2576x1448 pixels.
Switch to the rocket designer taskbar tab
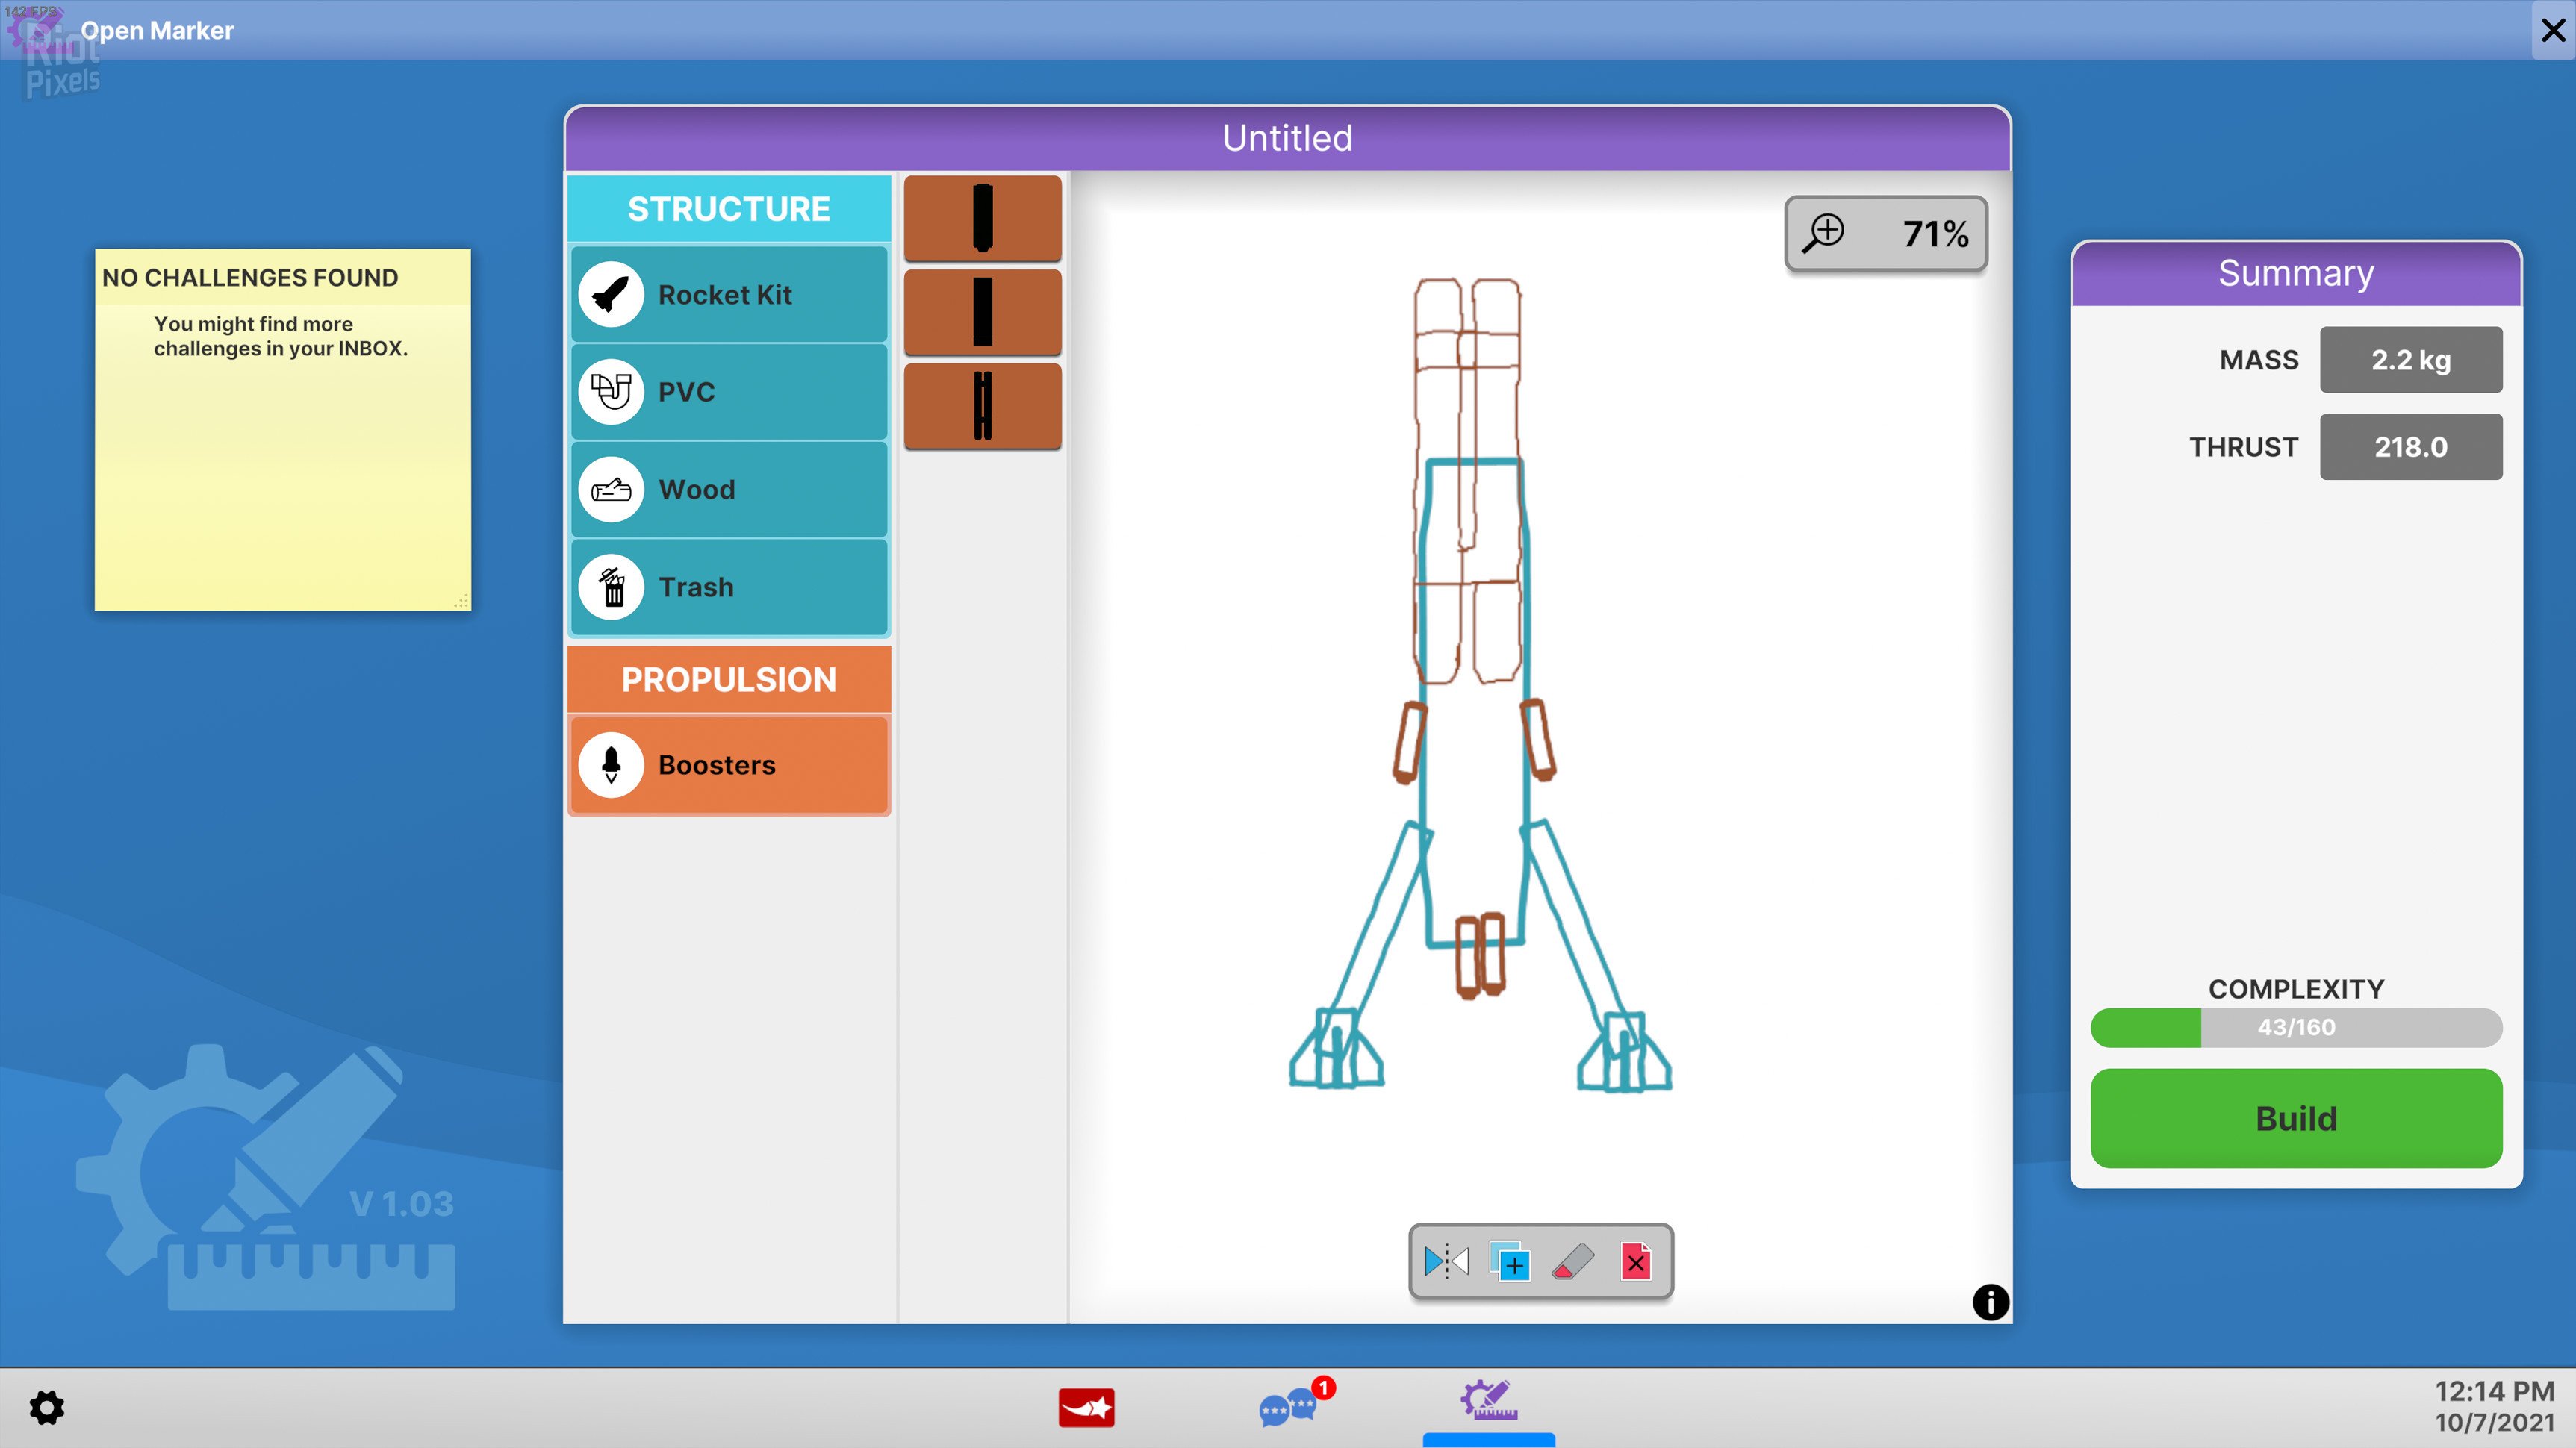point(1488,1404)
